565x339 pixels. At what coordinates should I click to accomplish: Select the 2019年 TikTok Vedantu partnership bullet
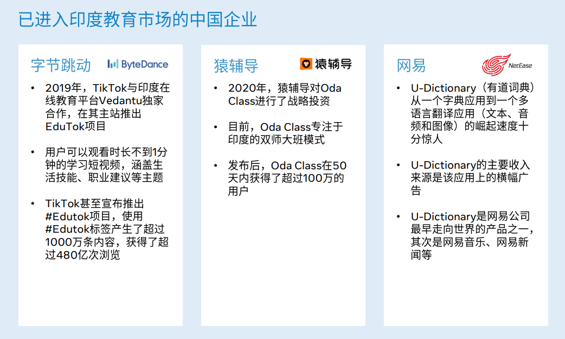coord(107,107)
